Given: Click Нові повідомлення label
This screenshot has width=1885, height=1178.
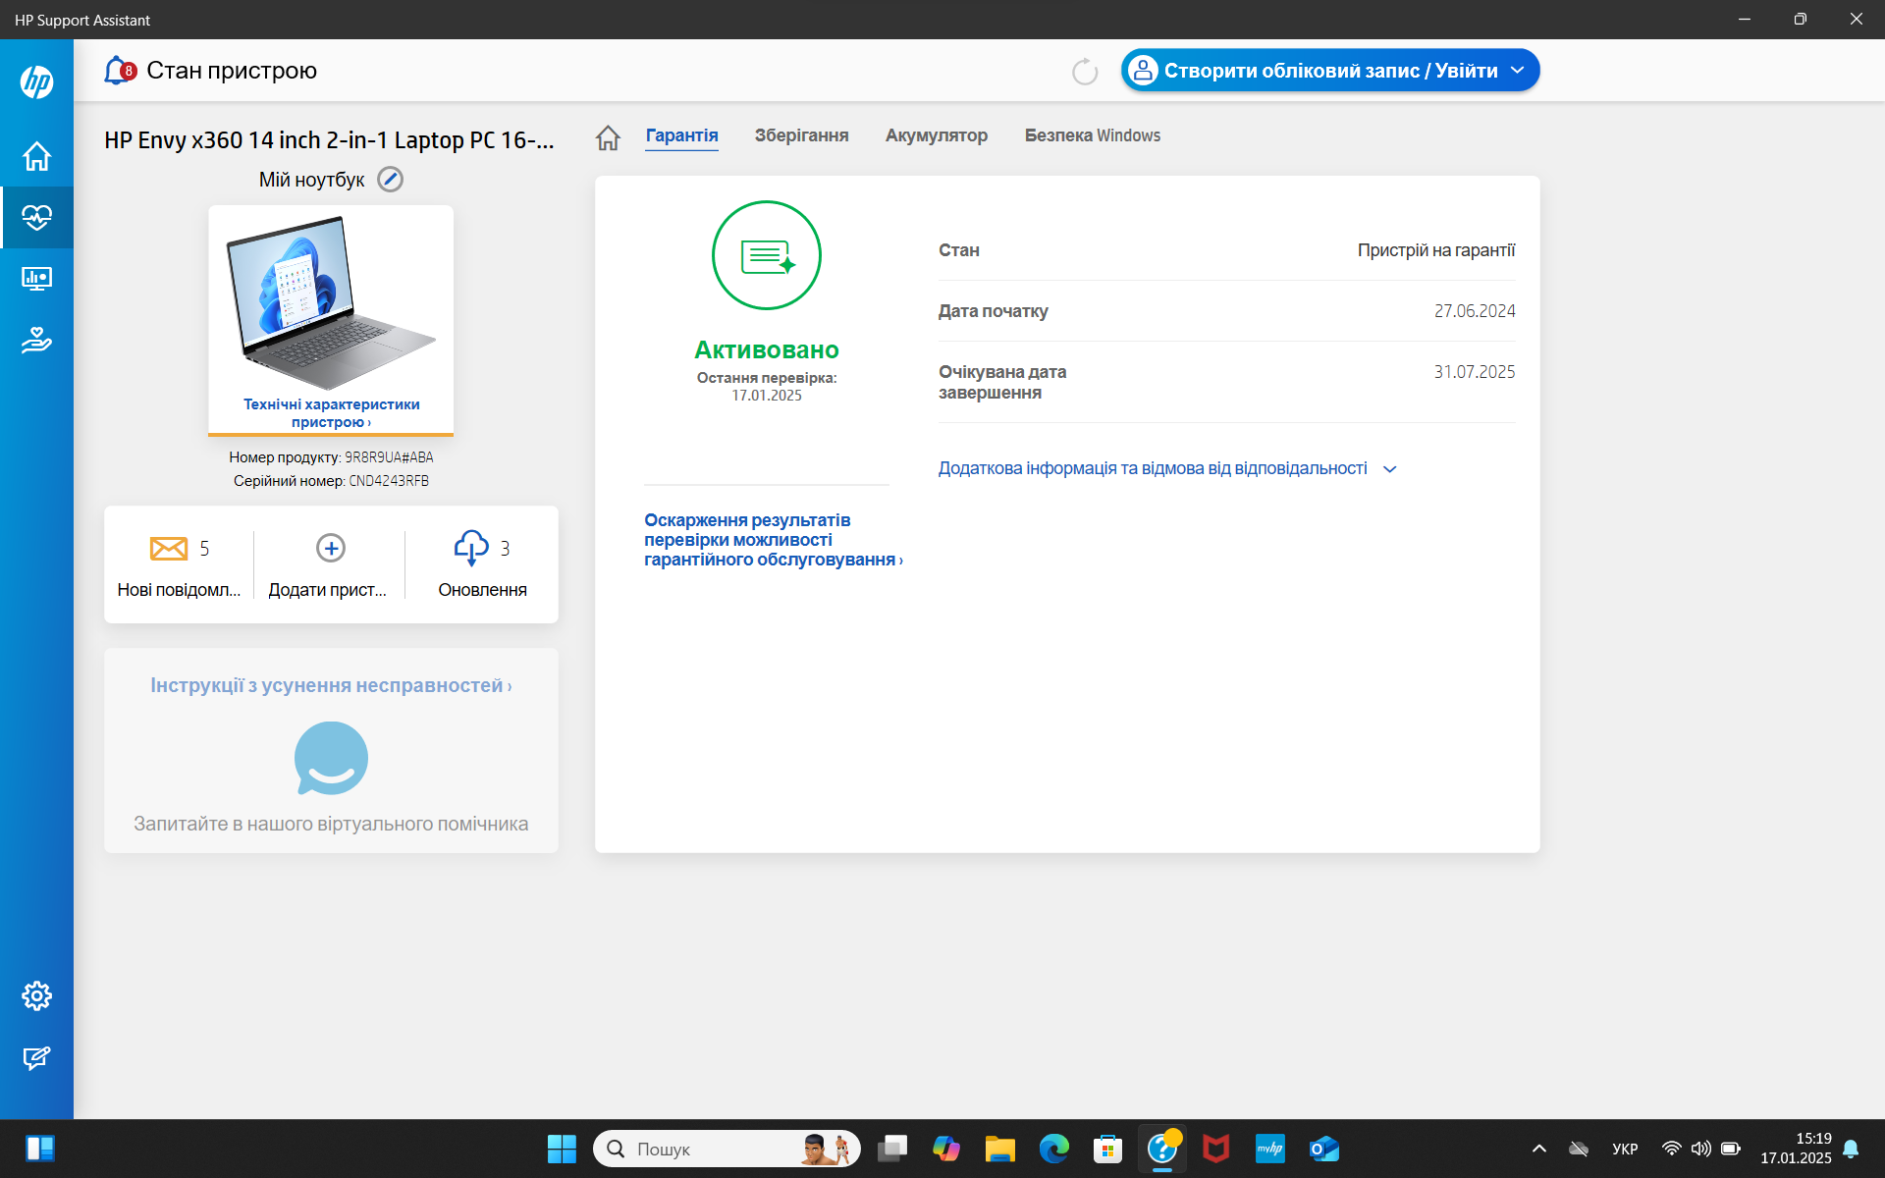Looking at the screenshot, I should coord(179,590).
